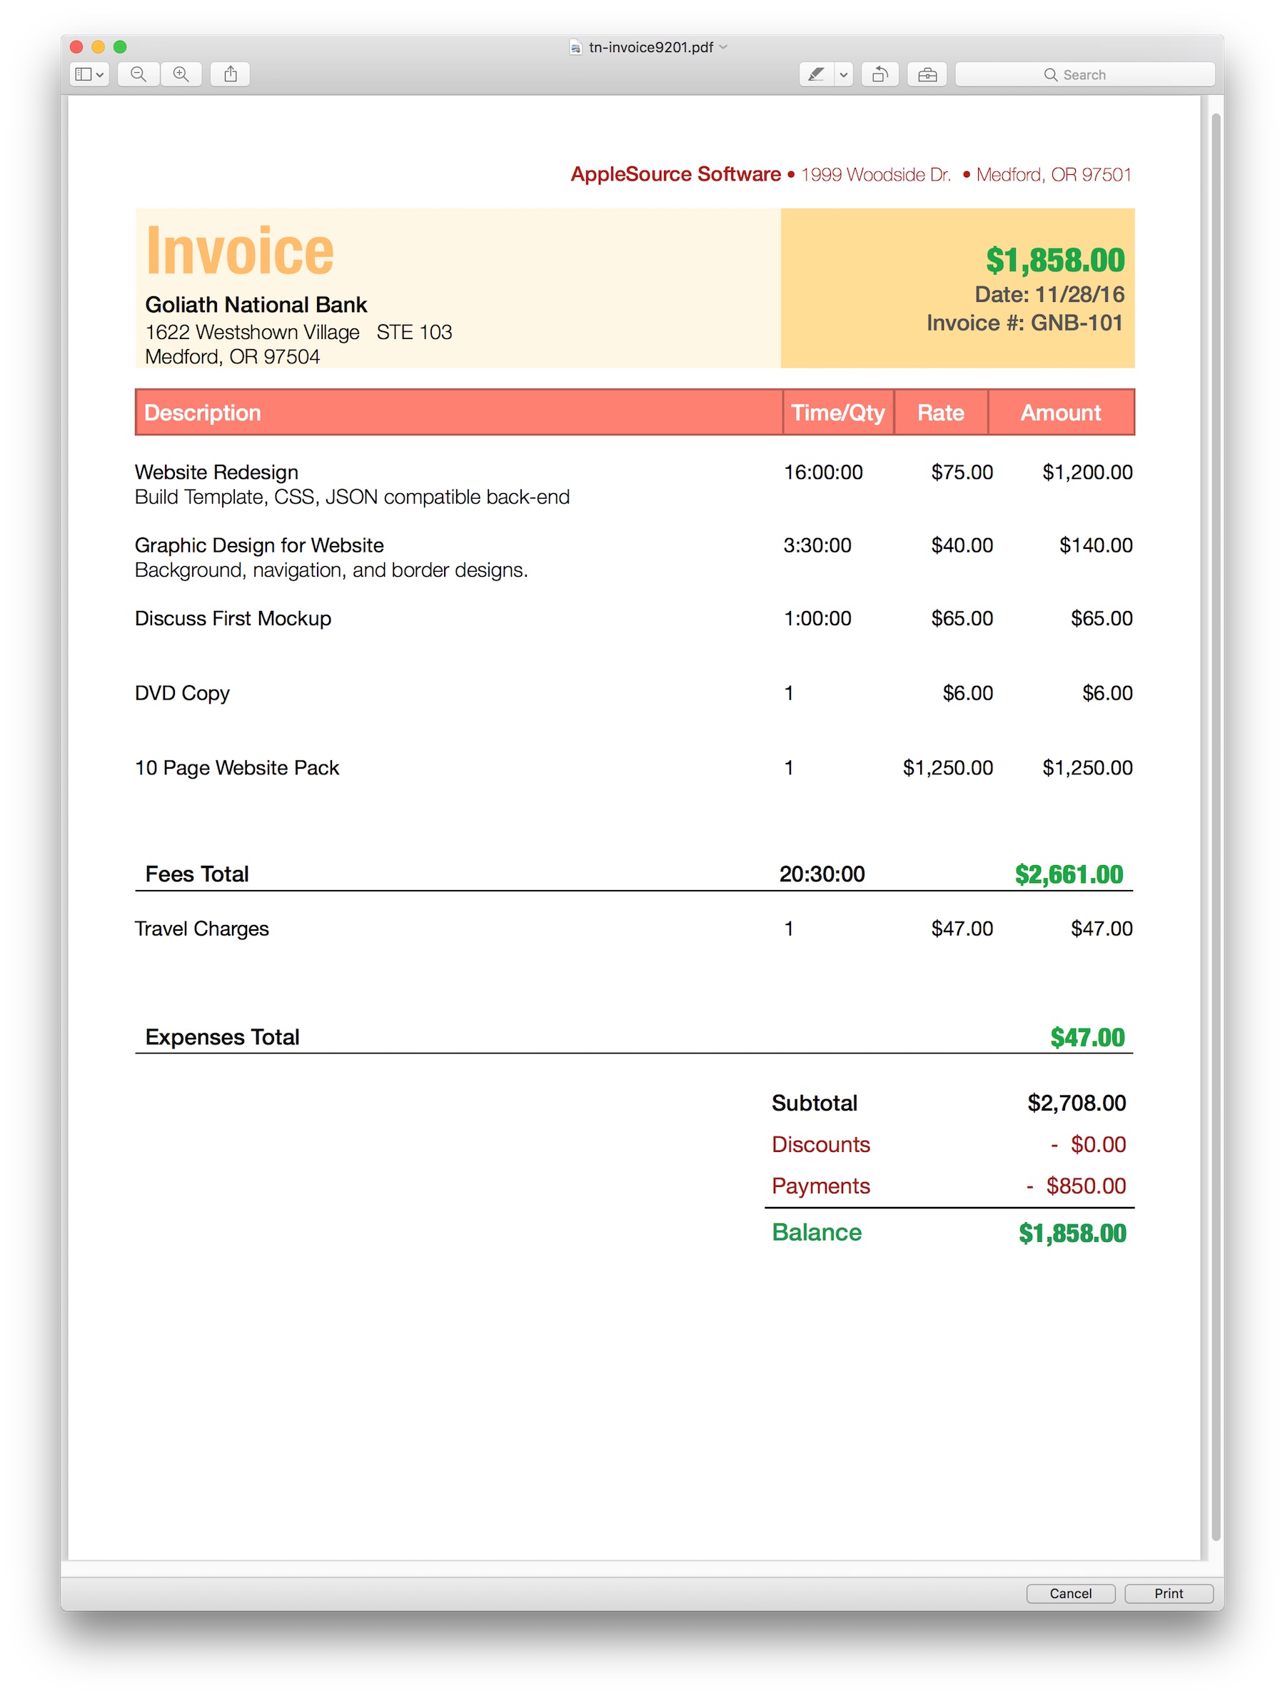Select the highlighter pen tool
The width and height of the screenshot is (1285, 1698).
coord(816,74)
